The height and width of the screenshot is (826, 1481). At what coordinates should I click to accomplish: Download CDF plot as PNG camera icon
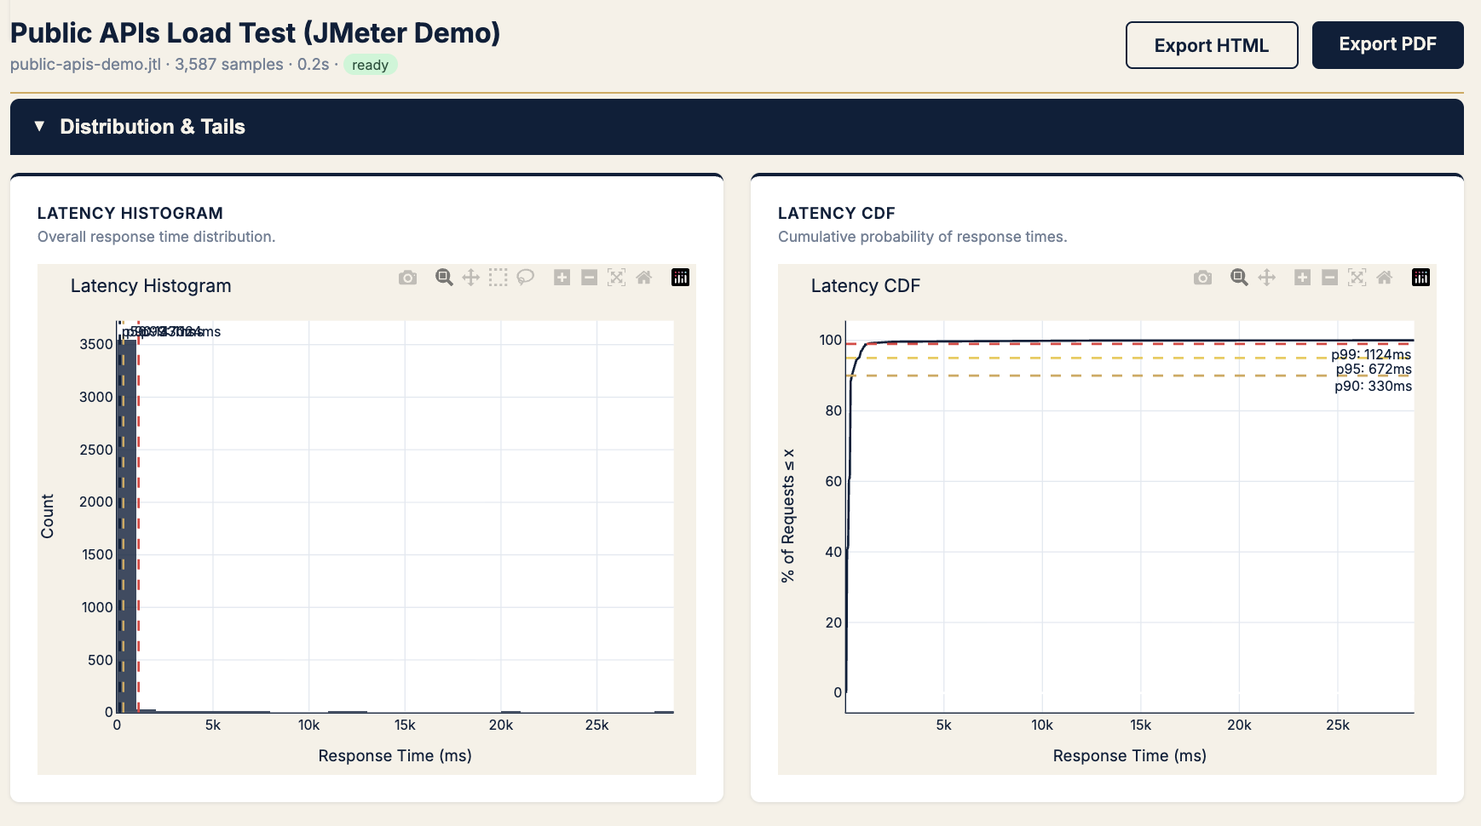point(1202,278)
